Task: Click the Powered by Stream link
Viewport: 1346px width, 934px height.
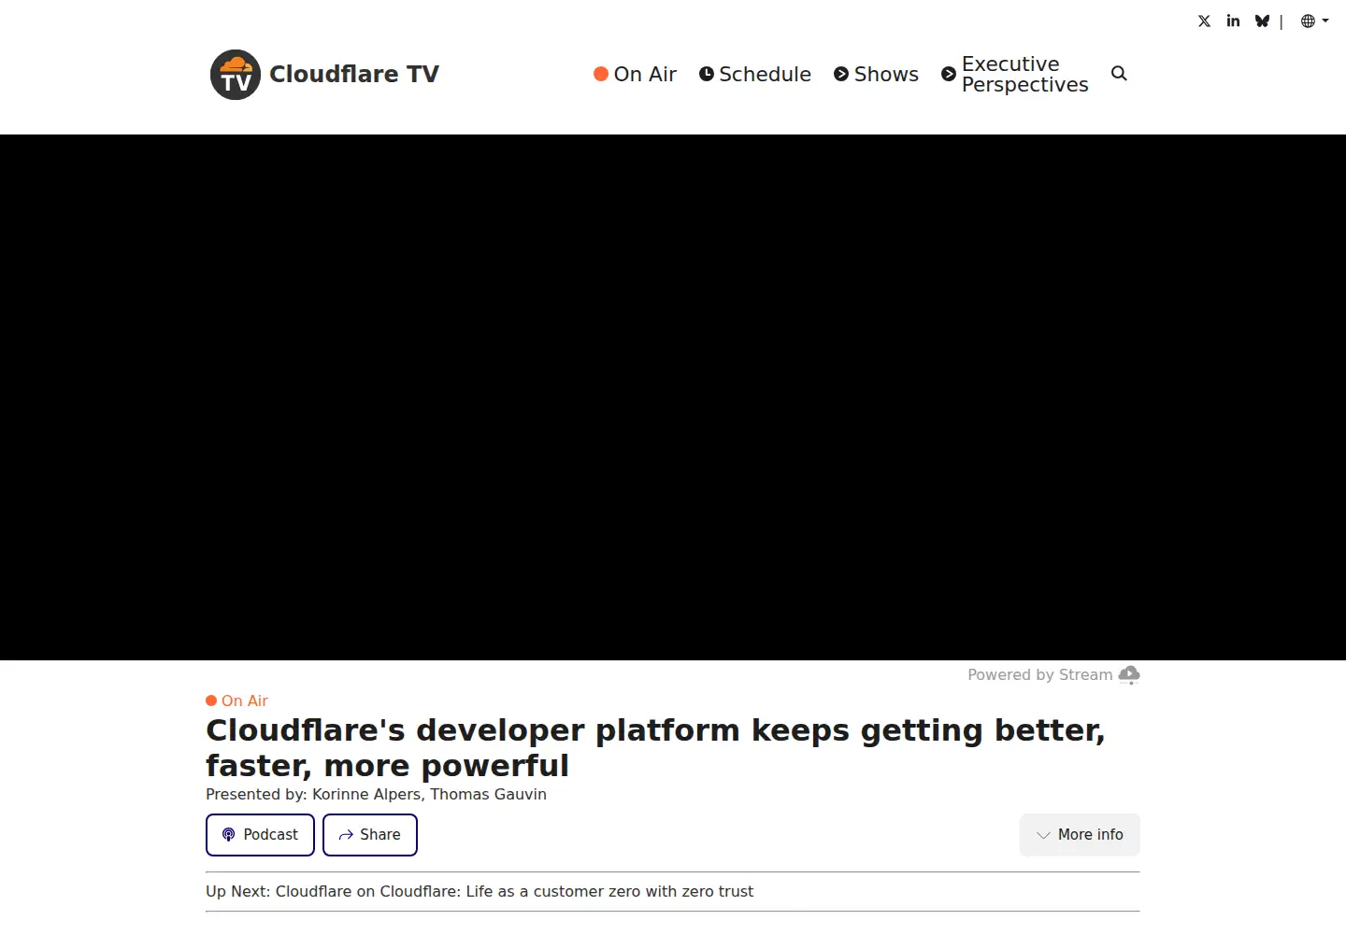Action: 1053,674
